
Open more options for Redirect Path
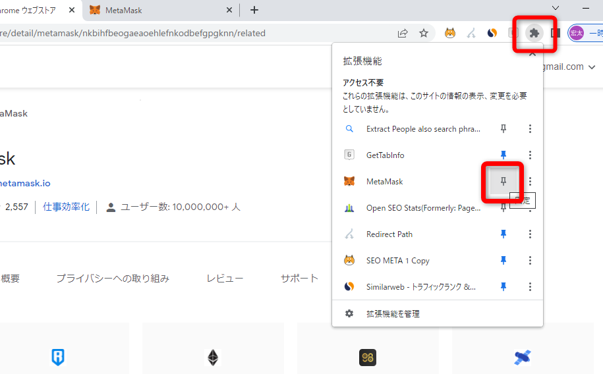[x=530, y=234]
